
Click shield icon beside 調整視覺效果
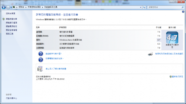click(x=3, y=19)
